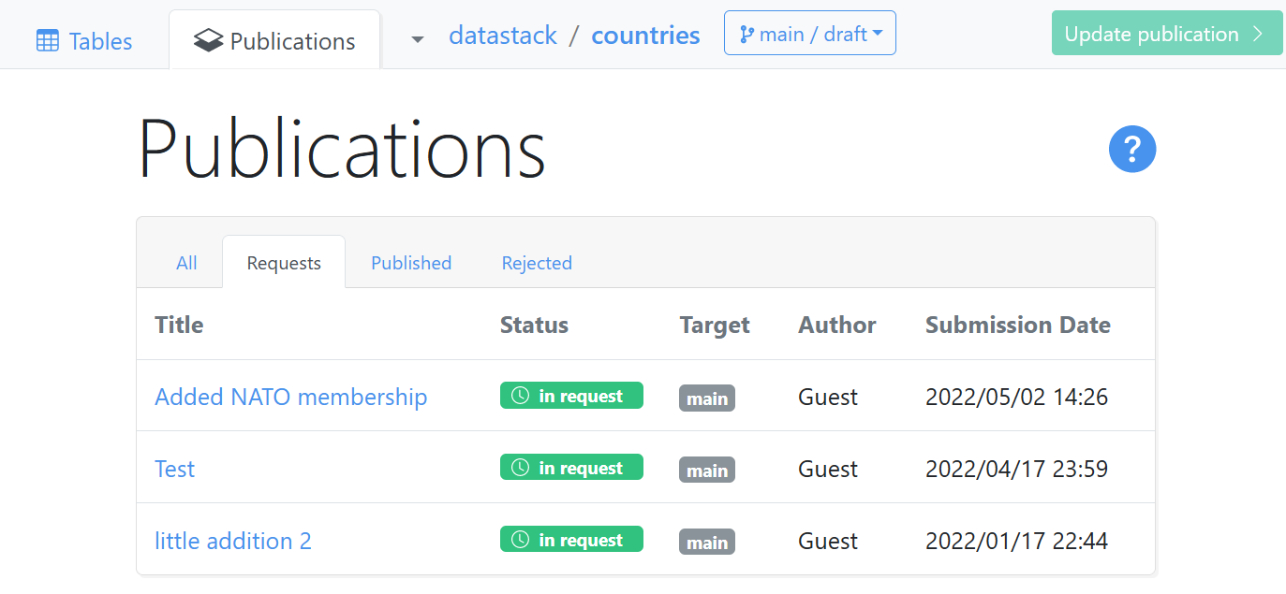1286x594 pixels.
Task: Click the Tables grid icon
Action: click(x=47, y=41)
